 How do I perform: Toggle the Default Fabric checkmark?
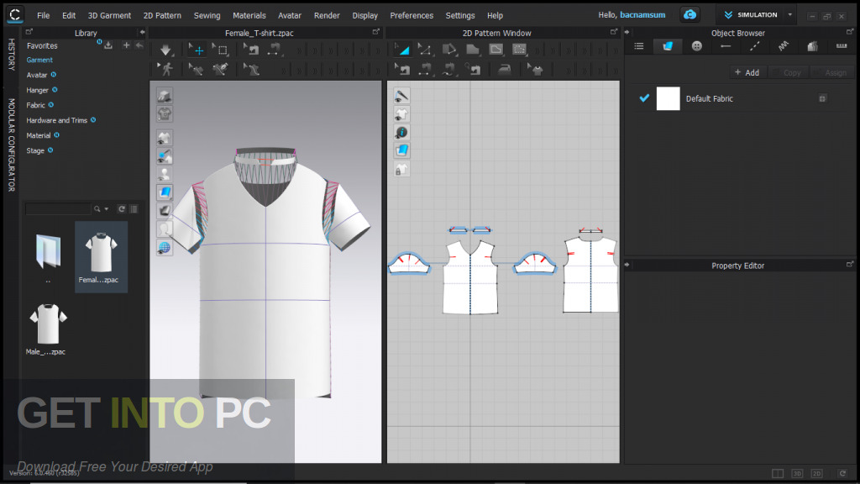point(644,98)
